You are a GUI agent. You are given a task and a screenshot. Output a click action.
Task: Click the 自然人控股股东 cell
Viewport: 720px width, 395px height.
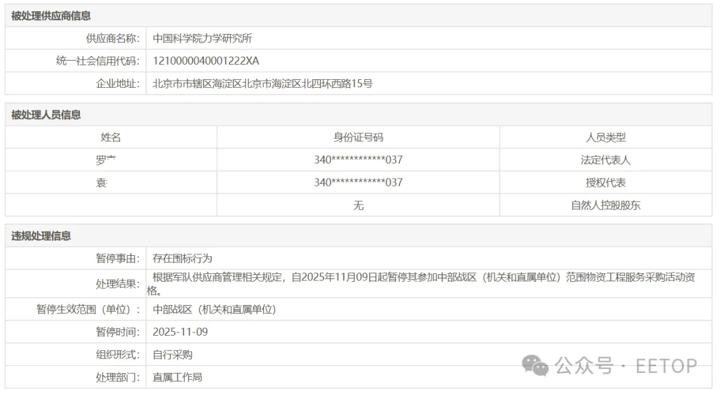pyautogui.click(x=605, y=205)
